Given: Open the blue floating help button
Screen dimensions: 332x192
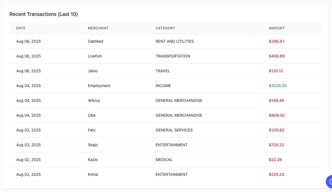Looking at the screenshot, I should click(329, 181).
